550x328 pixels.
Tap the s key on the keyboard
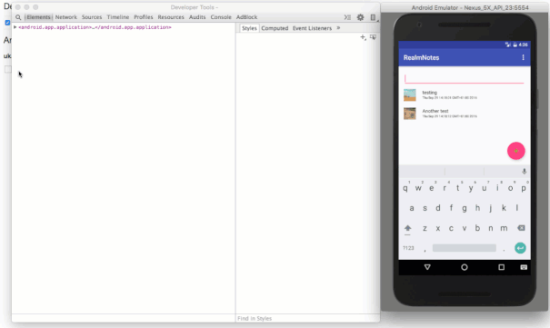pyautogui.click(x=425, y=208)
